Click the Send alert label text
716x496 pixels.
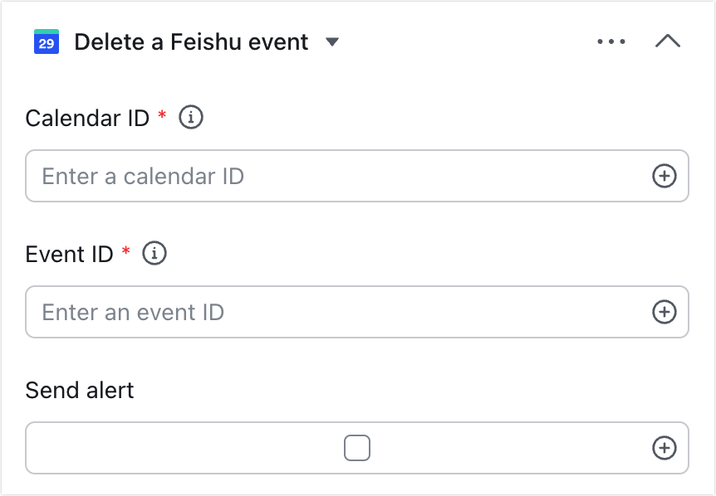(80, 390)
